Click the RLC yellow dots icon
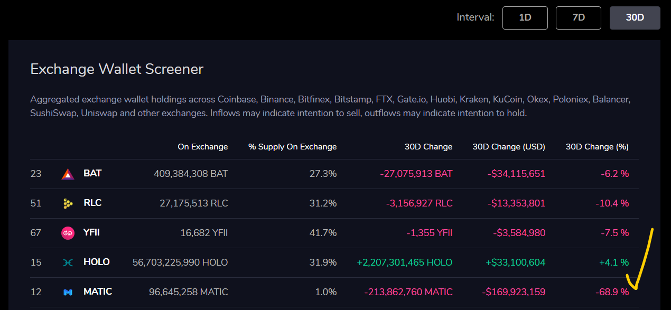 [x=68, y=203]
